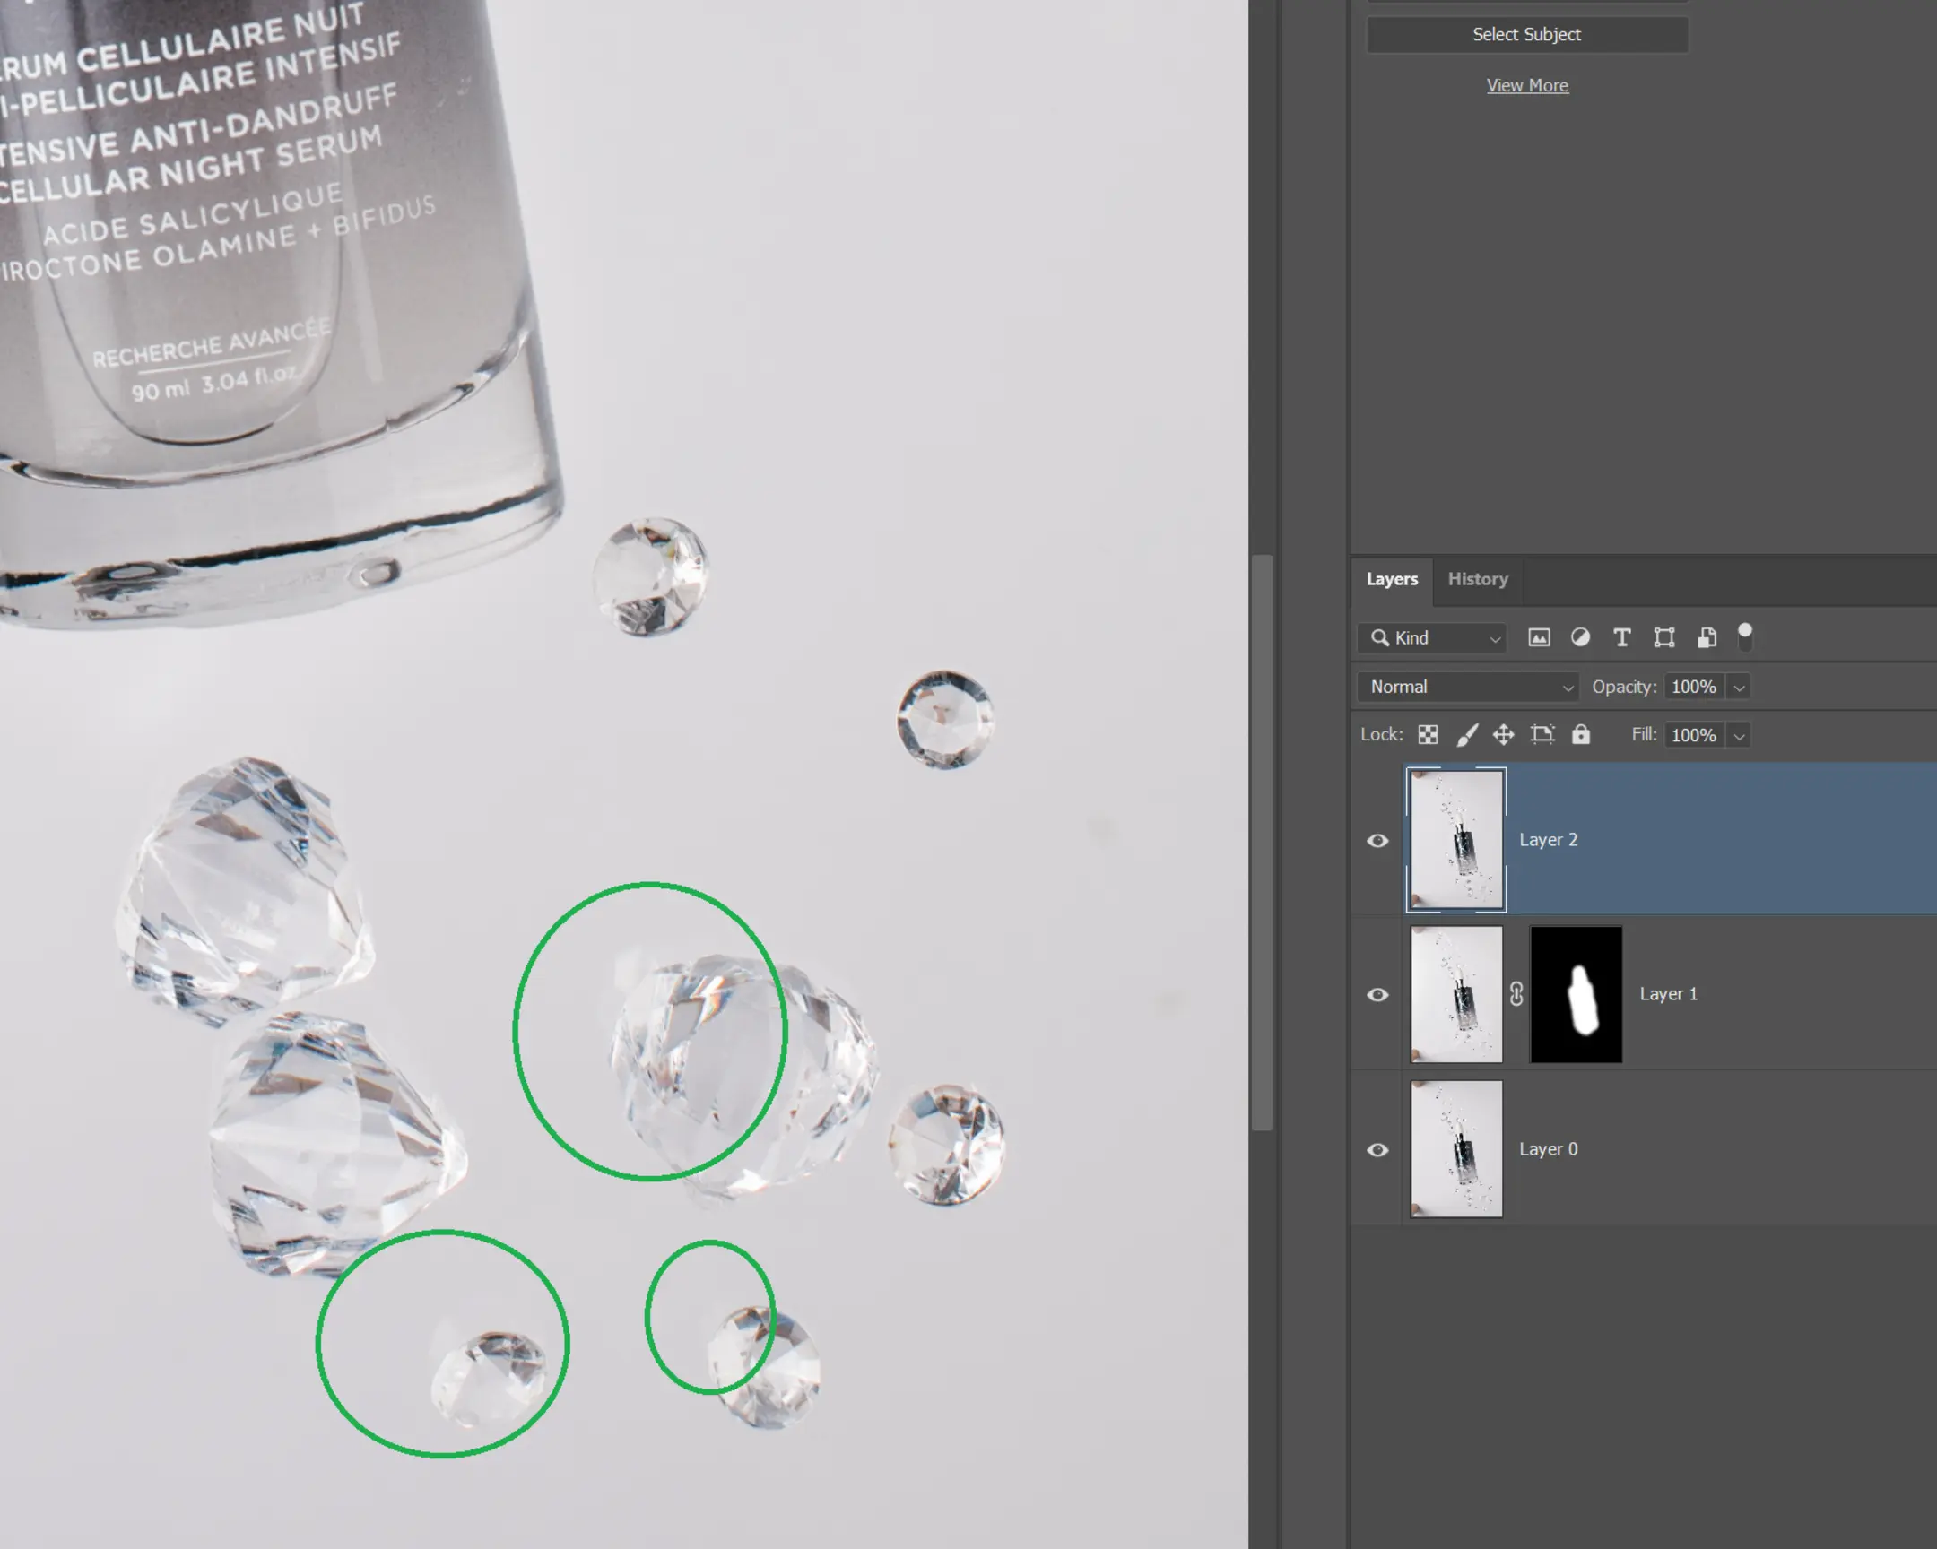
Task: Hide Layer 1 with its eye icon
Action: pyautogui.click(x=1377, y=994)
